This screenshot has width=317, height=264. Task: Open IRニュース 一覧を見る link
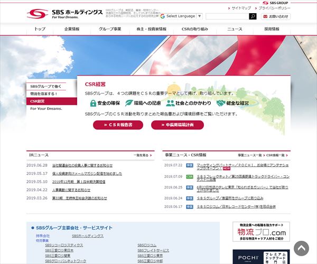click(x=143, y=155)
